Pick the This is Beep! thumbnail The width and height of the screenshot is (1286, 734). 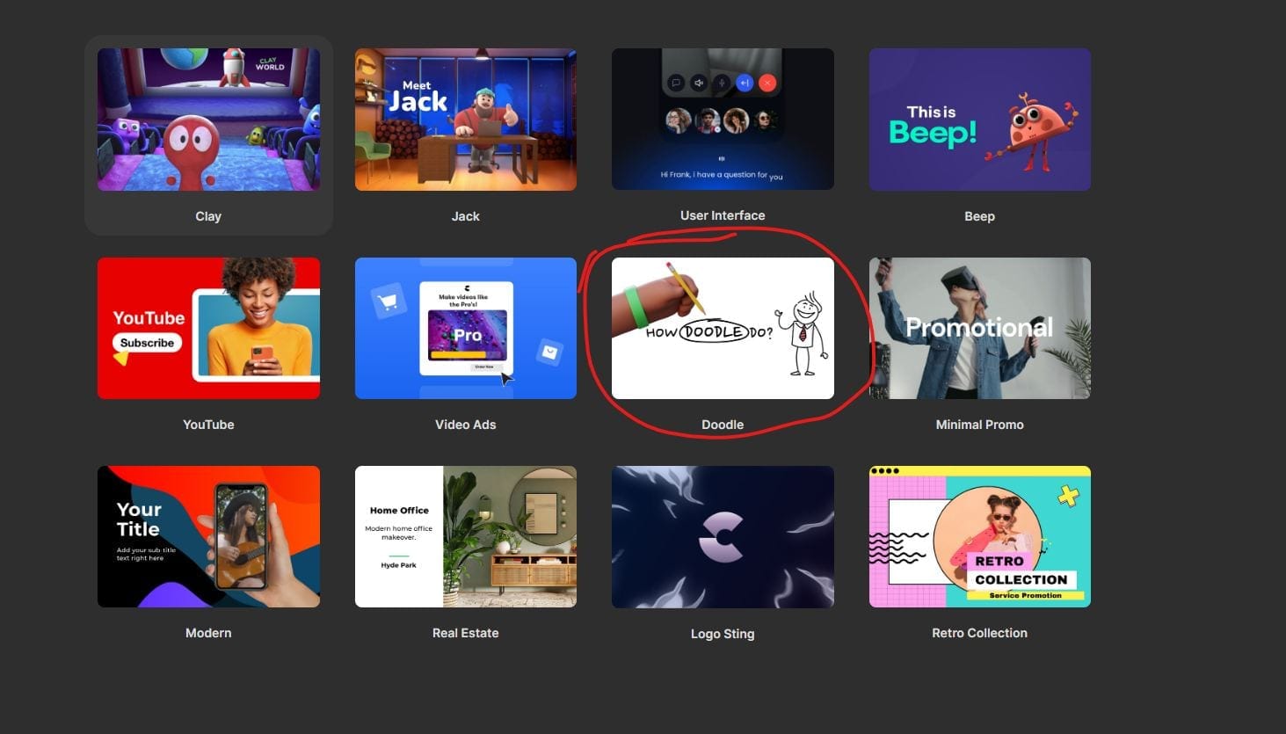pos(979,120)
